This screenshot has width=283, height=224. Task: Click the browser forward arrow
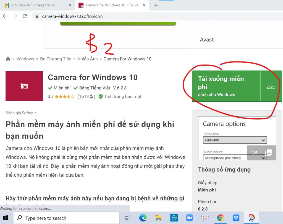[x=15, y=16]
